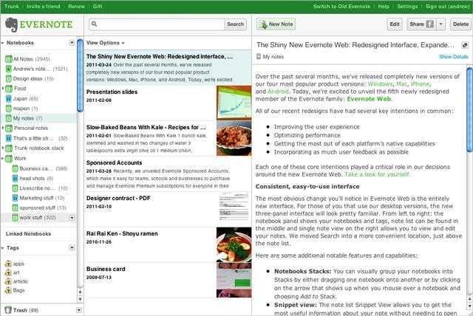Image resolution: width=473 pixels, height=316 pixels.
Task: Open Slow-Baked Beans note thumbnail
Action: click(x=234, y=139)
